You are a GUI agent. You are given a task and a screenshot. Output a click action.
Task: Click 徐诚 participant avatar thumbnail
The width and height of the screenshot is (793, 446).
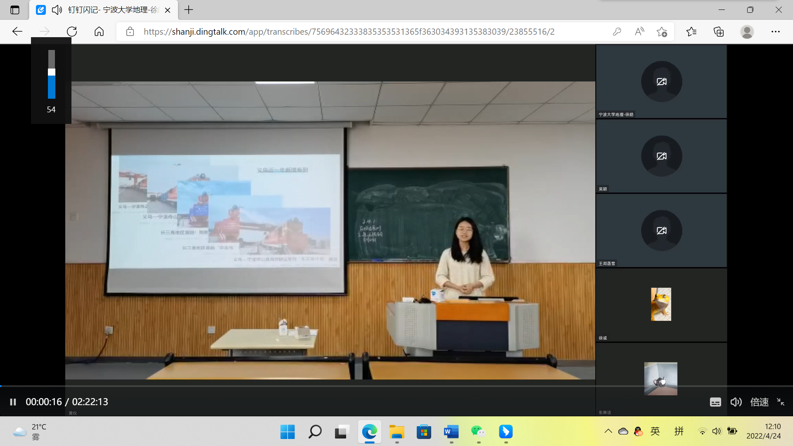click(x=661, y=304)
